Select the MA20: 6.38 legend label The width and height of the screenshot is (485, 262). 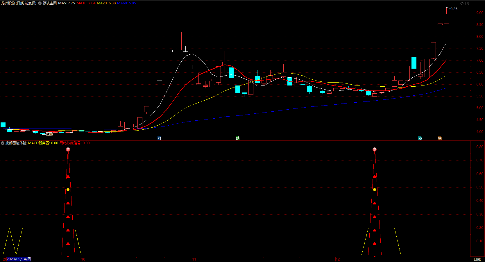(106, 3)
